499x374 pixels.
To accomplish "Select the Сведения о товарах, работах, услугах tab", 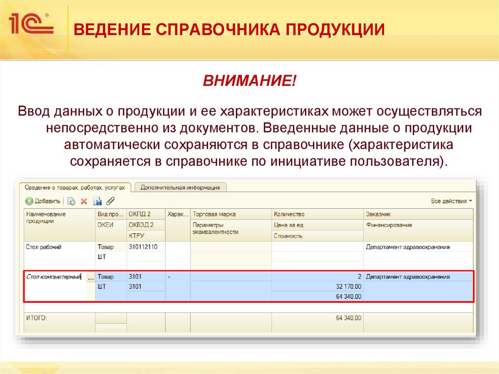I will pos(76,186).
